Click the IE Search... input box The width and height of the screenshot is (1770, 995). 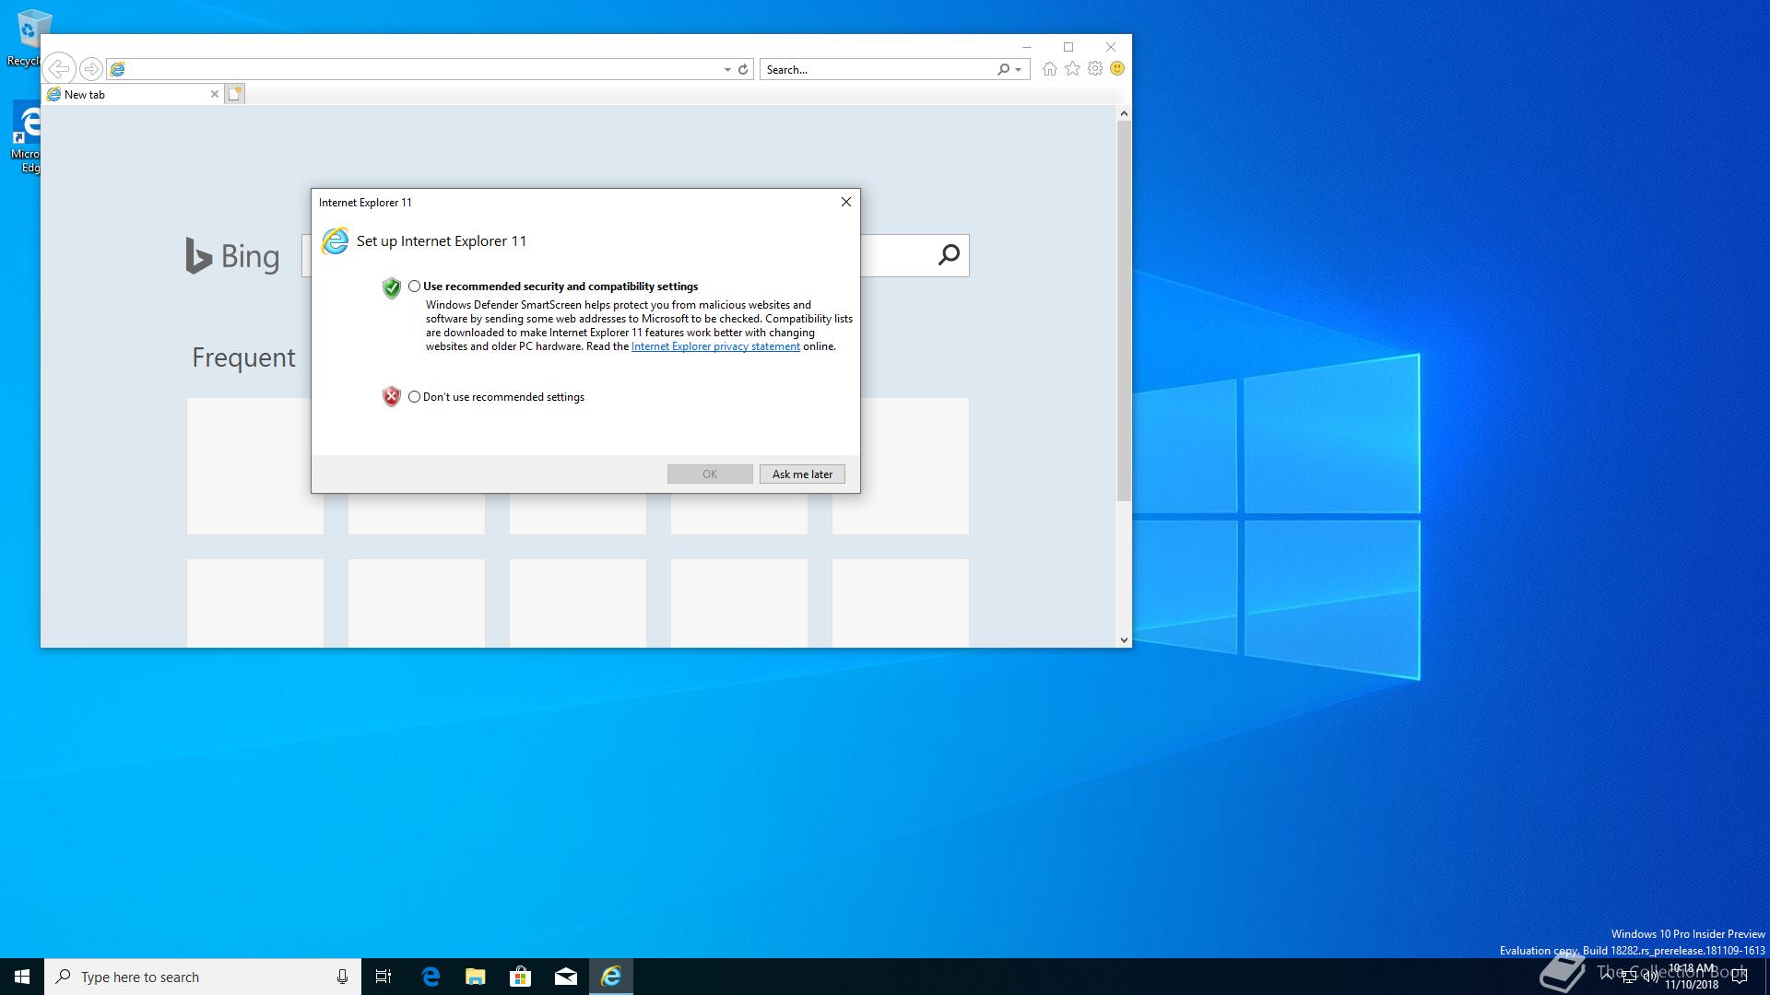coord(878,69)
